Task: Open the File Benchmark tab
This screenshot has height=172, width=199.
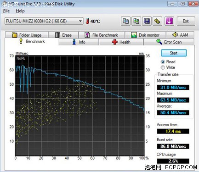Action: 102,35
